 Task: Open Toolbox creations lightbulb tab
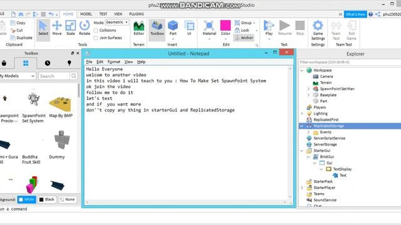click(69, 63)
